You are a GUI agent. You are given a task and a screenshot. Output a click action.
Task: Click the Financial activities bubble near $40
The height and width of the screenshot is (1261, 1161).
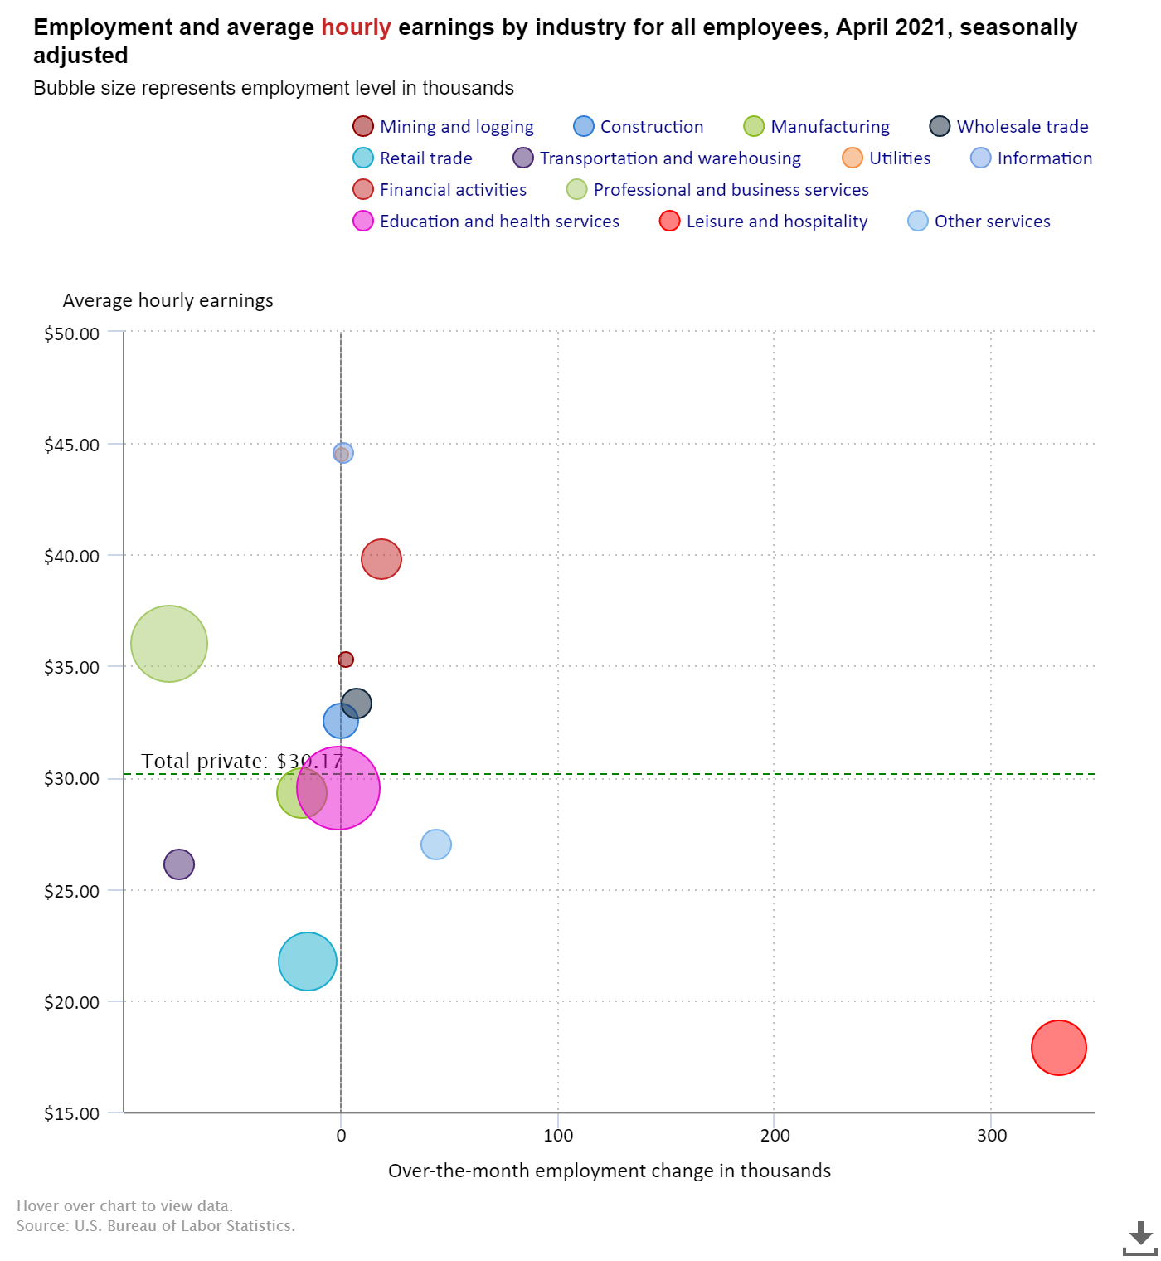(x=381, y=559)
